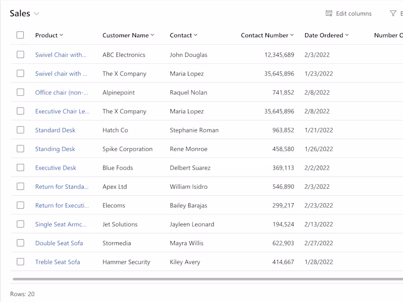Open the Contact Number column menu

292,35
